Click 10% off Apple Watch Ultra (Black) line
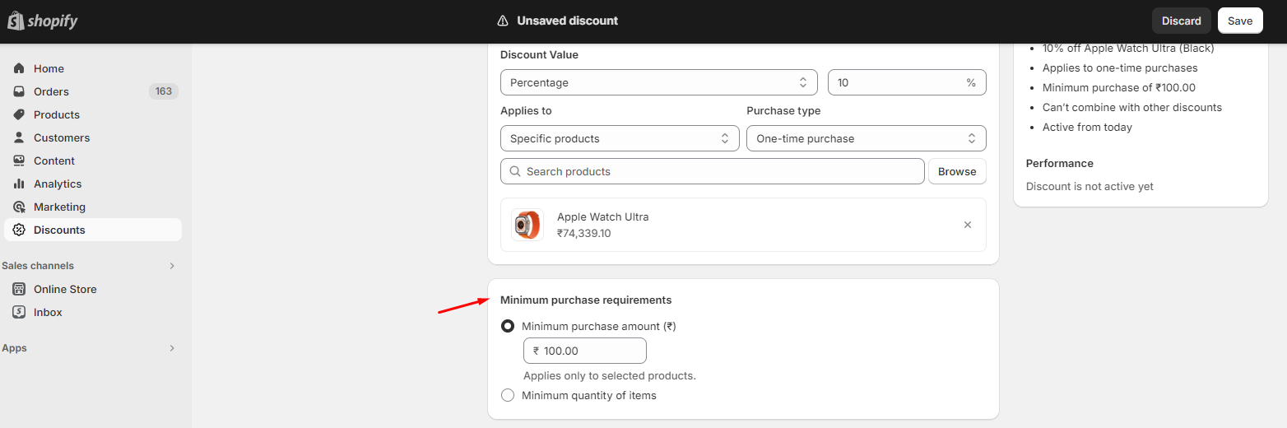This screenshot has height=428, width=1287. point(1128,48)
